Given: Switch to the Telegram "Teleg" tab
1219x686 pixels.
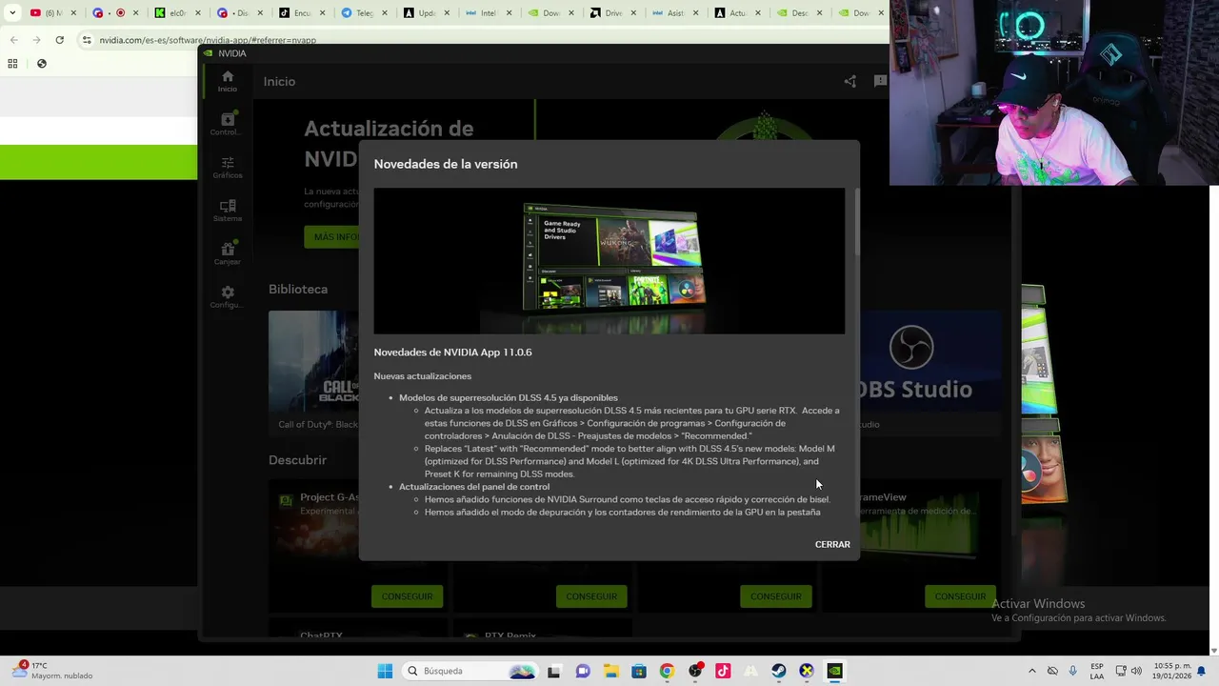Looking at the screenshot, I should coord(364,13).
